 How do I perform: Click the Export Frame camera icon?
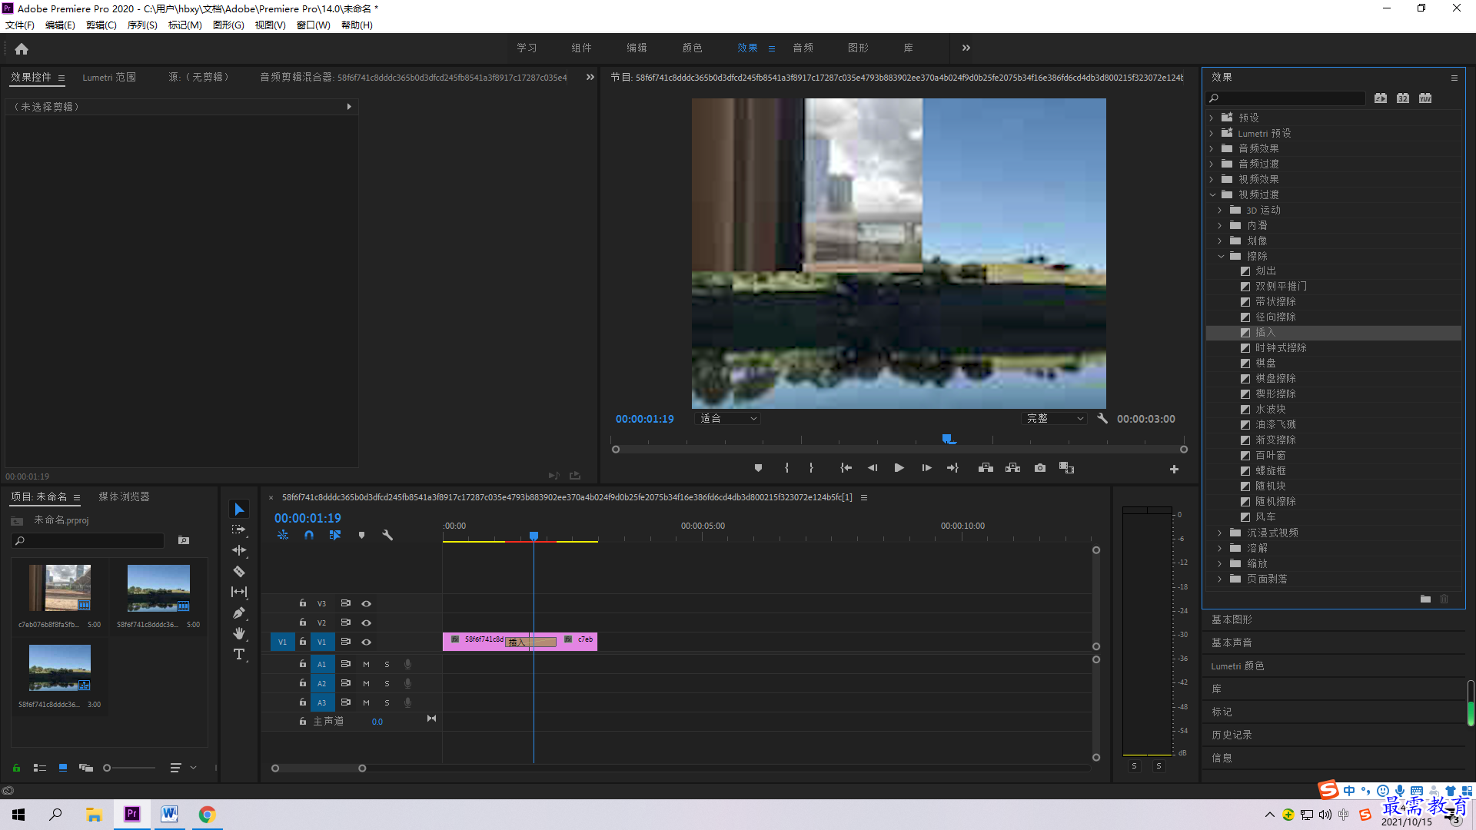pos(1040,468)
